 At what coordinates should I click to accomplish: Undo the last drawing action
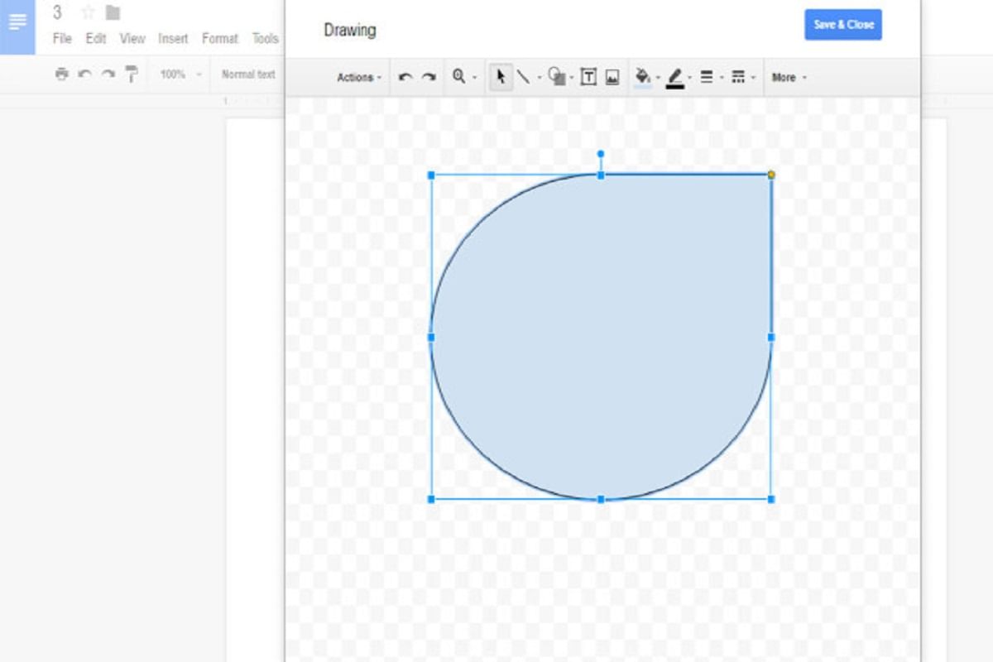click(405, 77)
